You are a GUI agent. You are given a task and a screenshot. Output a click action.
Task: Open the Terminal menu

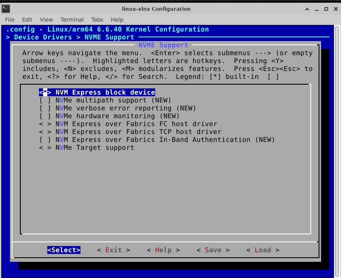[x=72, y=20]
